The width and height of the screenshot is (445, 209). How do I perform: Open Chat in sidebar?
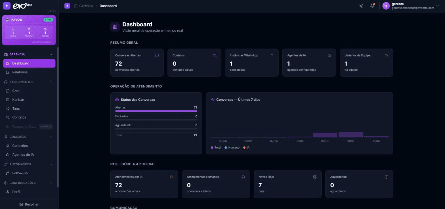point(29,91)
